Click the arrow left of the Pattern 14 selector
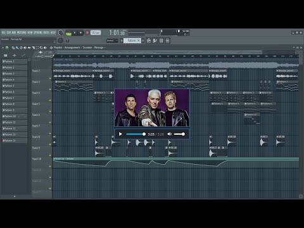304x228 pixels. (122, 41)
